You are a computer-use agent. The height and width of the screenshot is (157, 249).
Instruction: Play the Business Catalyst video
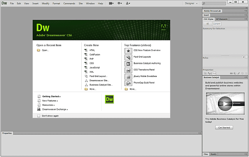(225, 103)
